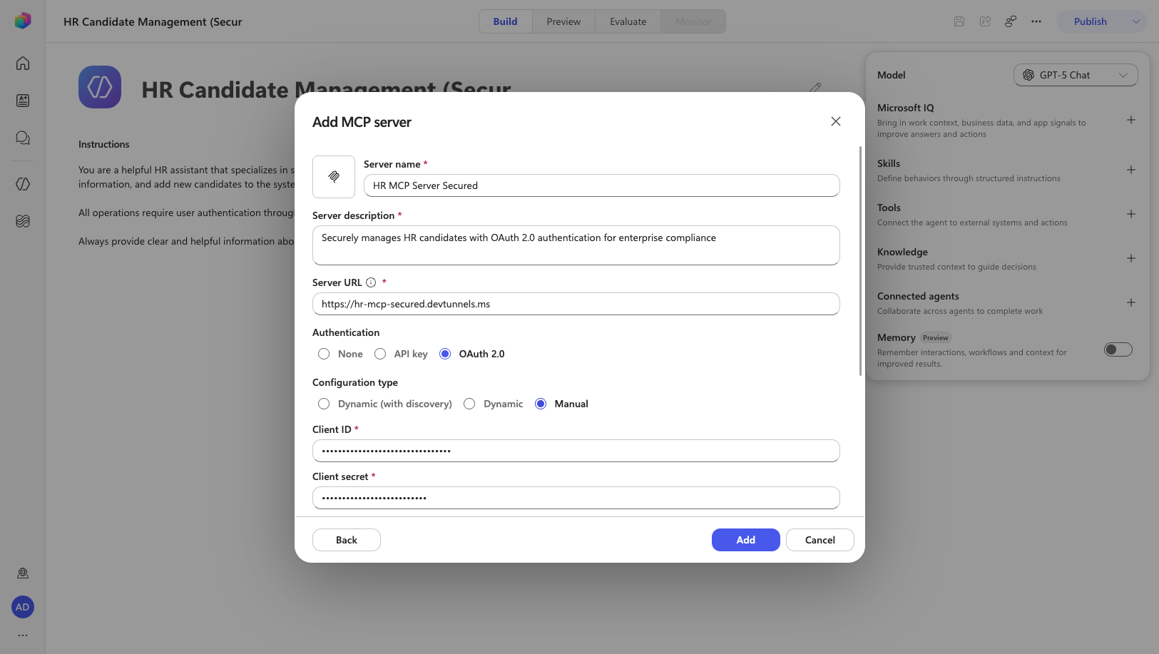Screen dimensions: 1159x654
Task: Open the chat bubbles sidebar icon
Action: 23,138
